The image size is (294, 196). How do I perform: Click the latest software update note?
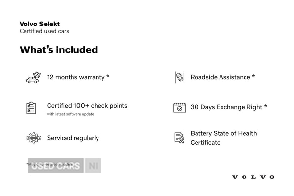click(71, 114)
